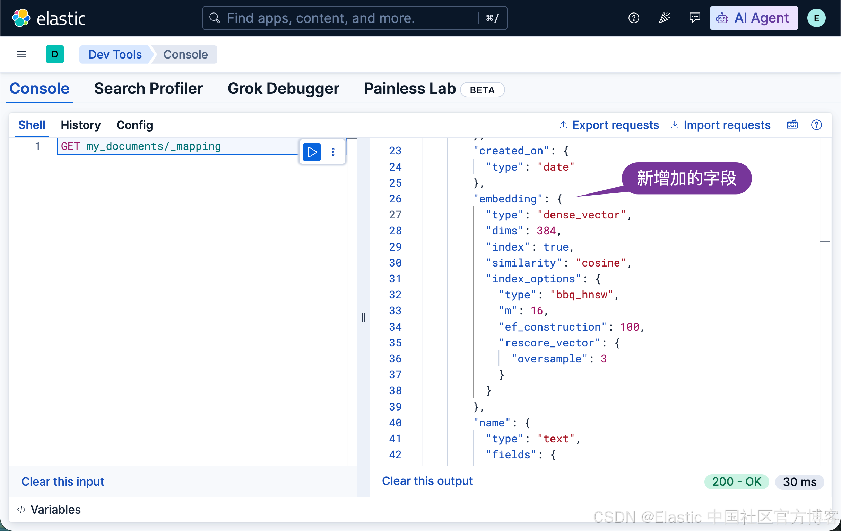This screenshot has width=841, height=531.
Task: Click the "ef_construction" key
Action: [553, 327]
